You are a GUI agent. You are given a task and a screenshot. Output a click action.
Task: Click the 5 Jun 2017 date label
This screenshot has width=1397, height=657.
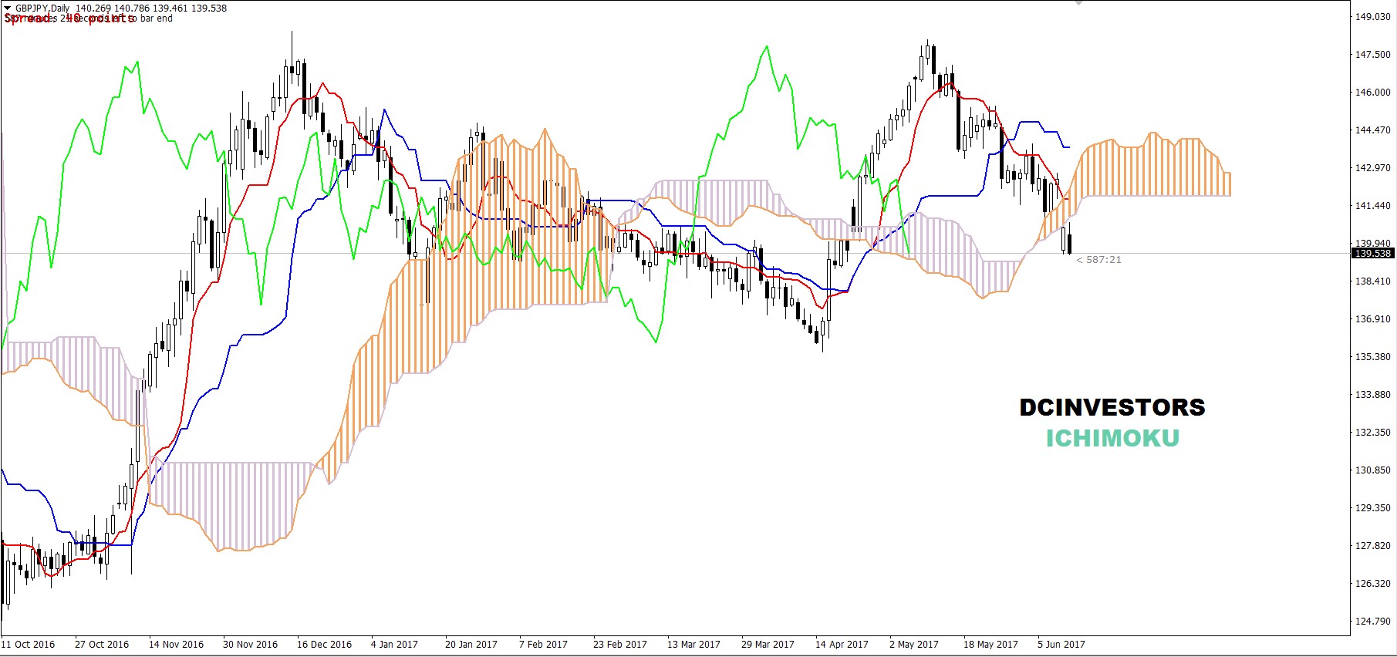pyautogui.click(x=1061, y=644)
